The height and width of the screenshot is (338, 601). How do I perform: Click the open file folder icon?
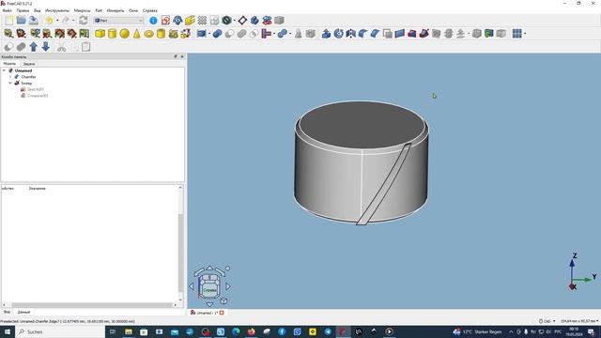[x=22, y=21]
